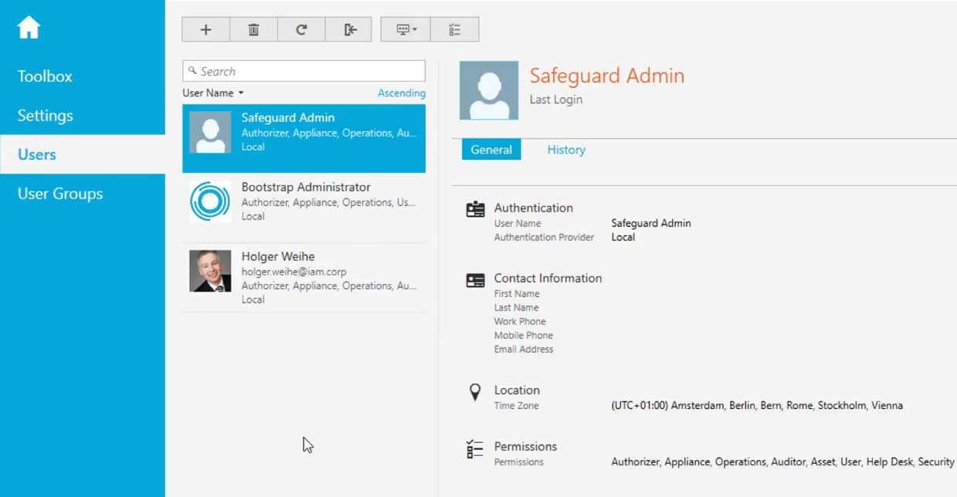Switch to the General tab
The width and height of the screenshot is (957, 497).
pos(491,150)
